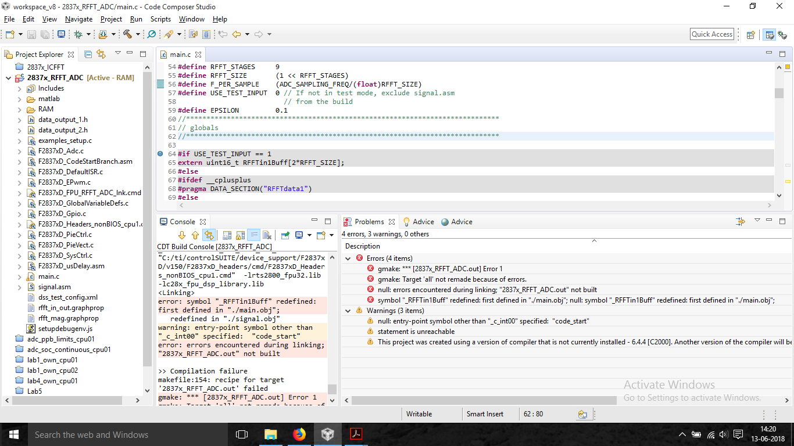Collapse the 2837x_RFFT_ADC project tree

tap(8, 78)
